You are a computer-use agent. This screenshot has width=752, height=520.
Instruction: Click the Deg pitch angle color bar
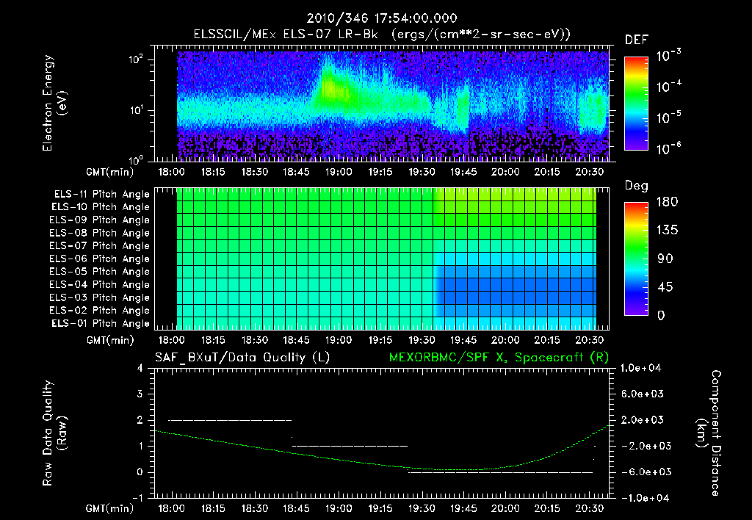click(x=636, y=259)
